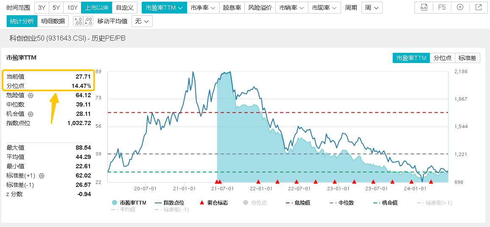Open settings gear next to 危险值
Viewport: 490px width, 227px height.
31,95
